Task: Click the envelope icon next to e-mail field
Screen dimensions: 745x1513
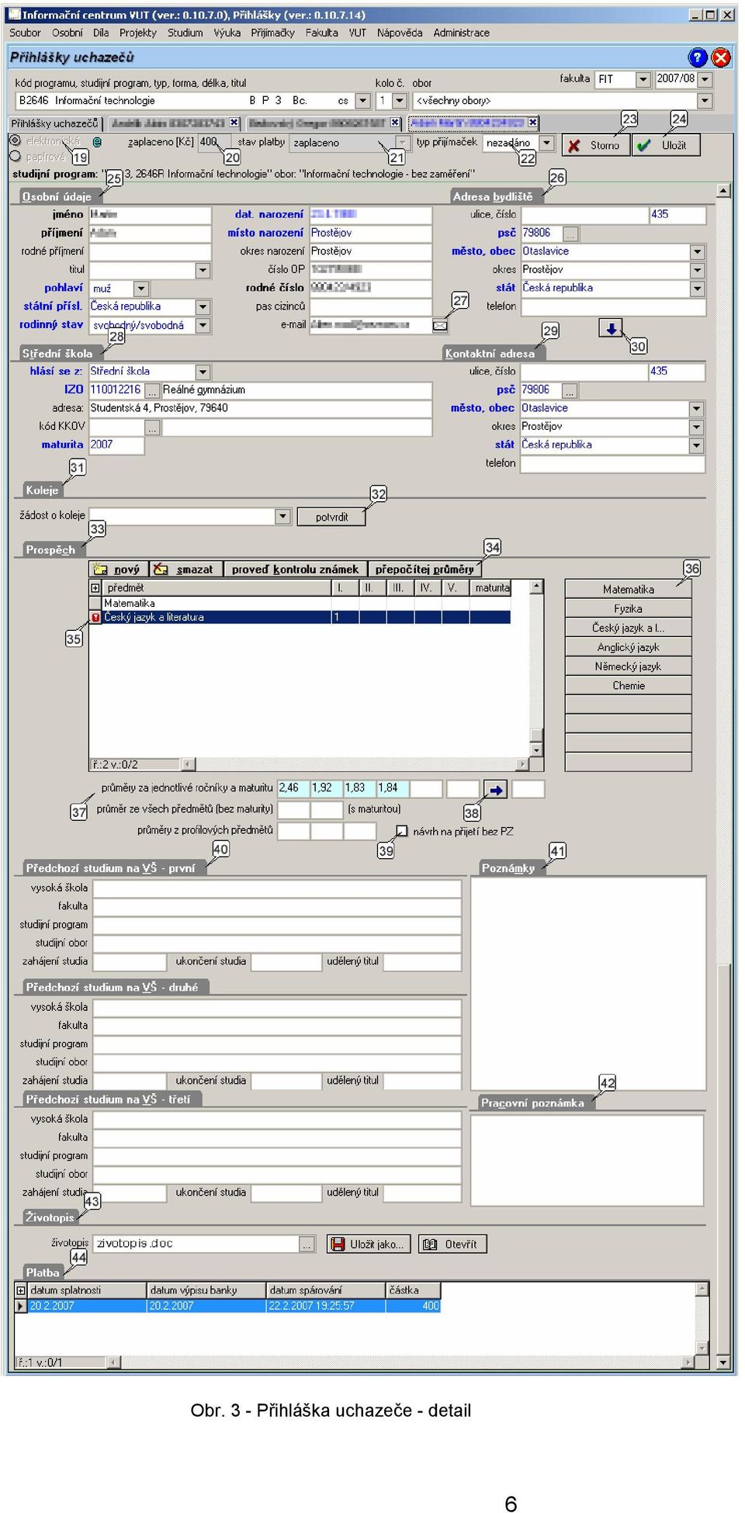Action: pyautogui.click(x=440, y=326)
